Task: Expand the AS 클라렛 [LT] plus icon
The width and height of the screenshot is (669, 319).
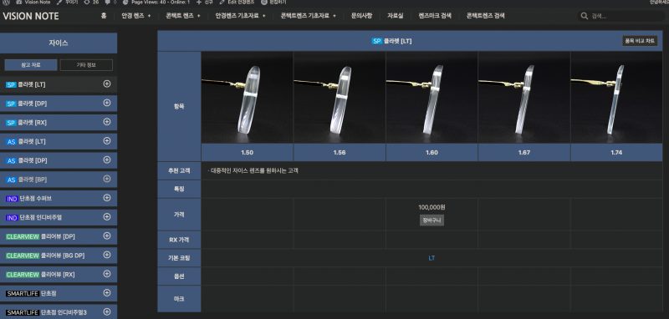Action: click(107, 140)
